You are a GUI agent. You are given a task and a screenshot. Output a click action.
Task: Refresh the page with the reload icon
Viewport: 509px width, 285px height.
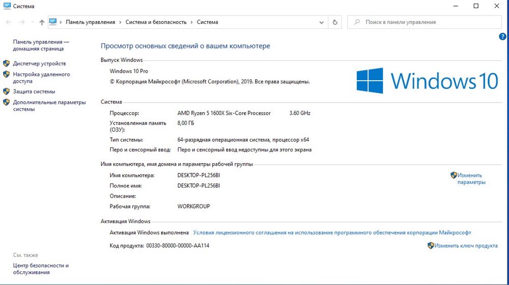pos(335,22)
